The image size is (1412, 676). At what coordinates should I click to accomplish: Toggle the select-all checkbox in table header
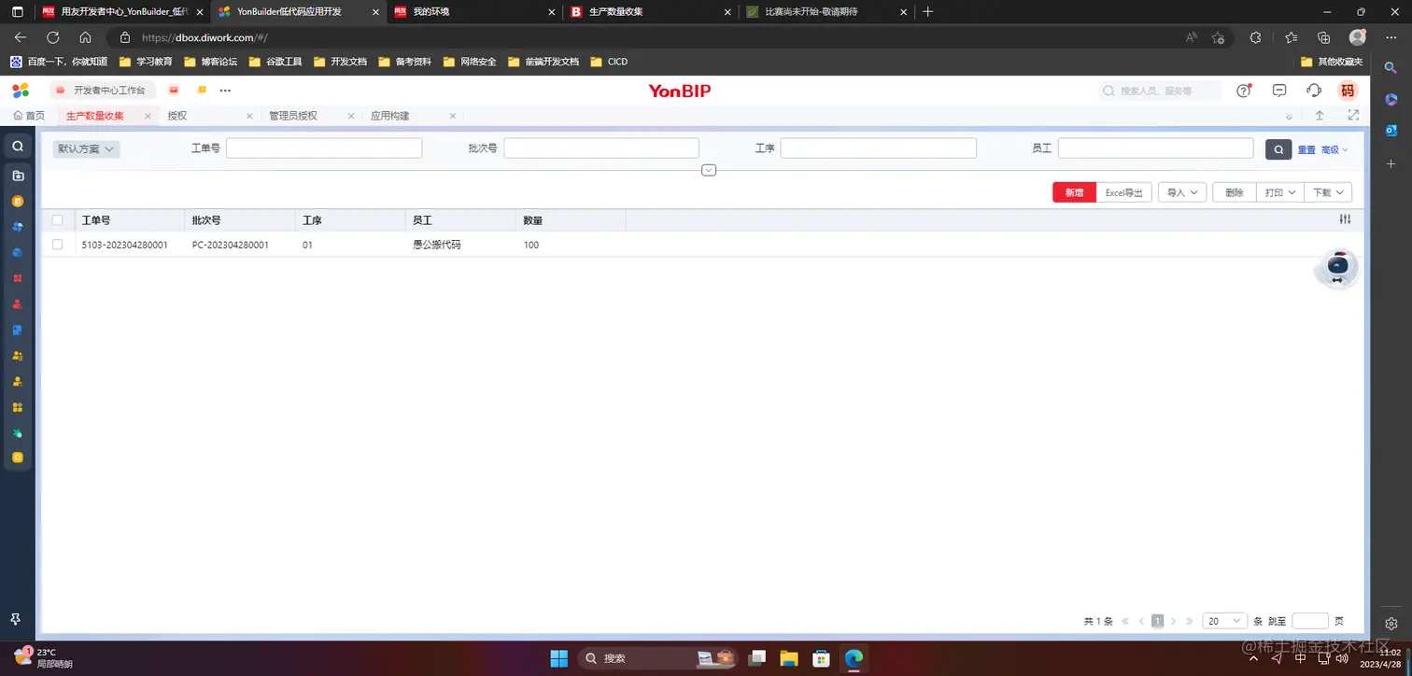pyautogui.click(x=57, y=219)
